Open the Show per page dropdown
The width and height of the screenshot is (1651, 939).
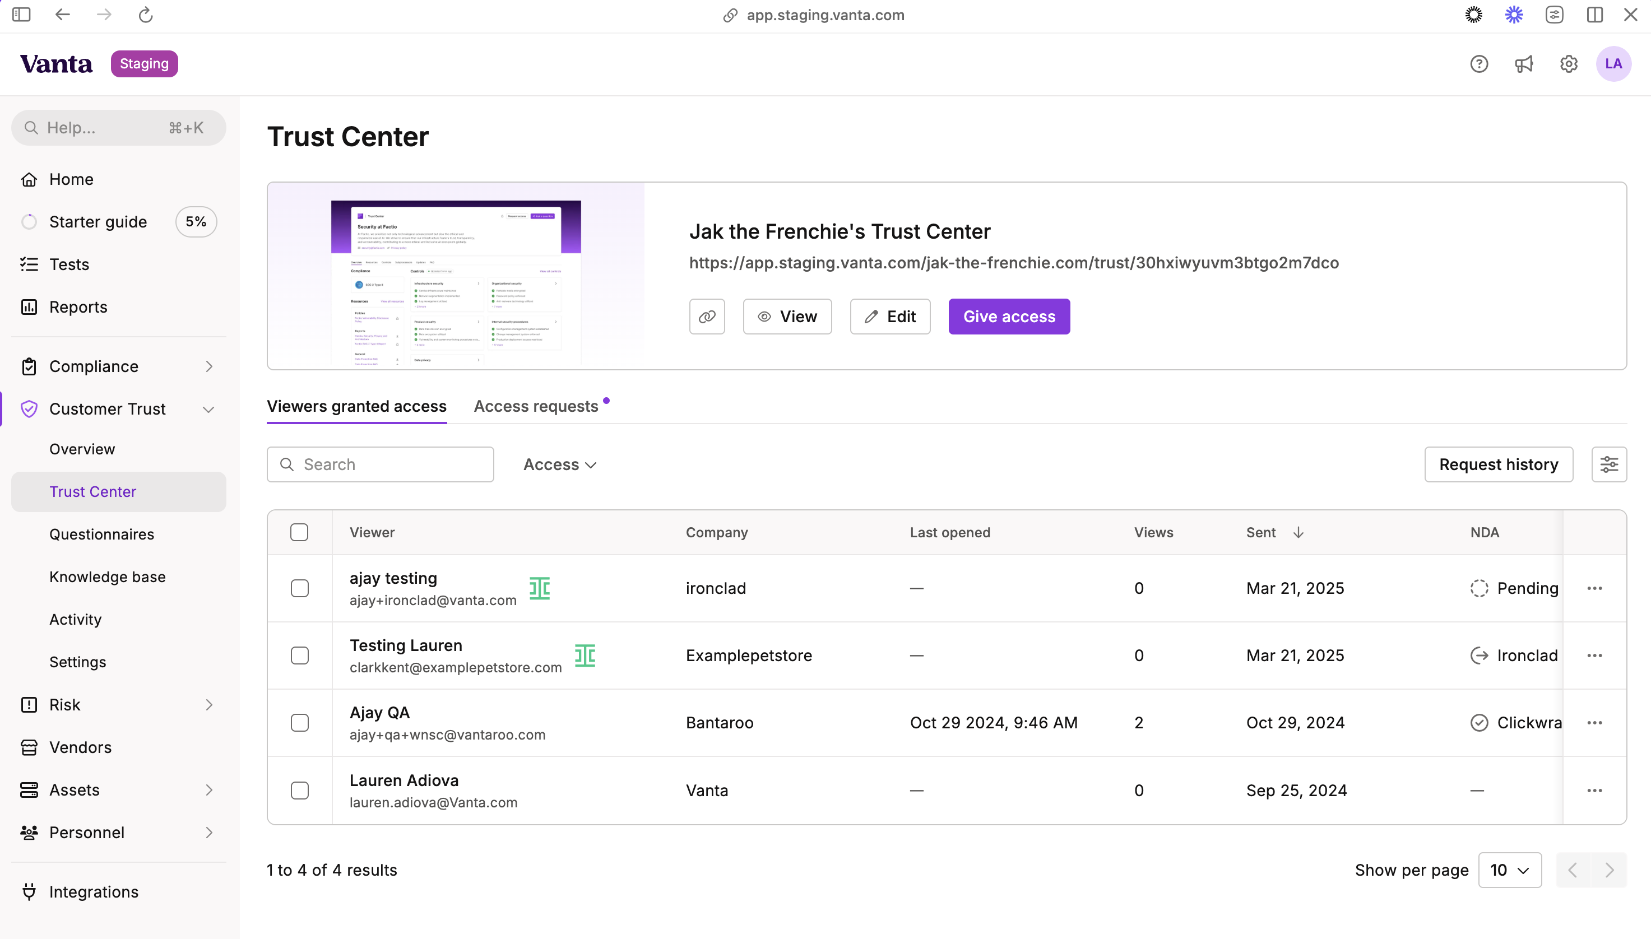[1510, 871]
